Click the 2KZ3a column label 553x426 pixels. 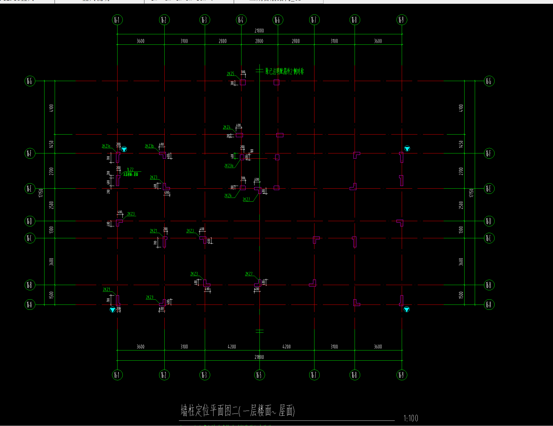229,166
